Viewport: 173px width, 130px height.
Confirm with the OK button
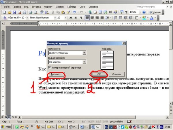[x=99, y=74]
